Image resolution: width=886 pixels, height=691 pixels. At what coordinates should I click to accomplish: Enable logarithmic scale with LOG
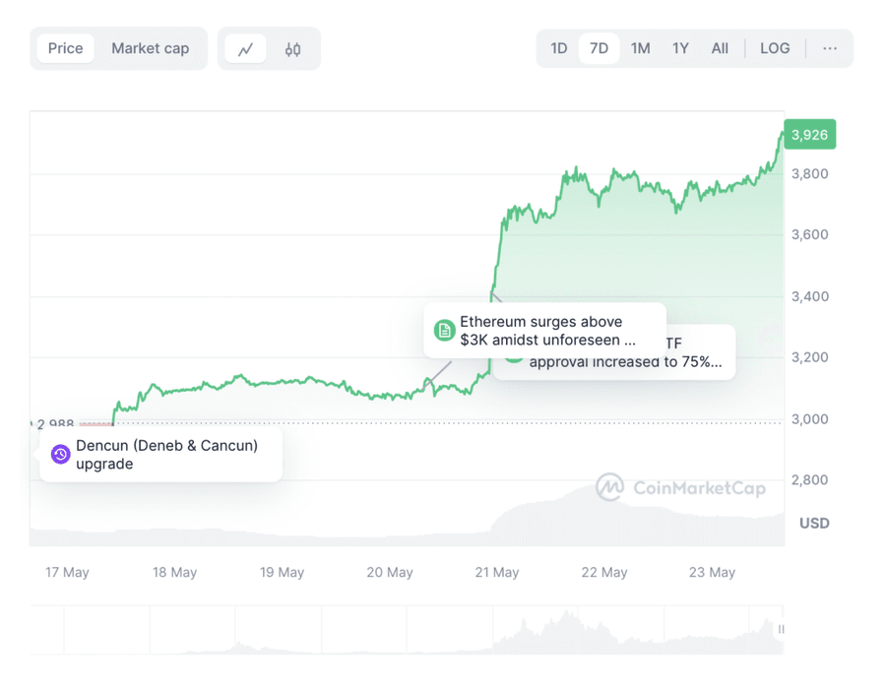point(775,47)
